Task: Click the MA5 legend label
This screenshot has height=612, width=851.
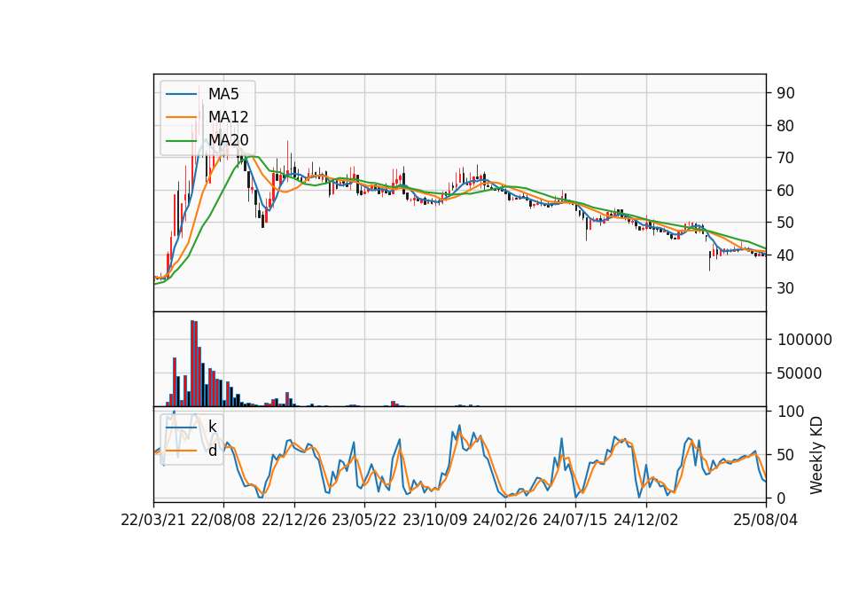Action: (x=223, y=94)
